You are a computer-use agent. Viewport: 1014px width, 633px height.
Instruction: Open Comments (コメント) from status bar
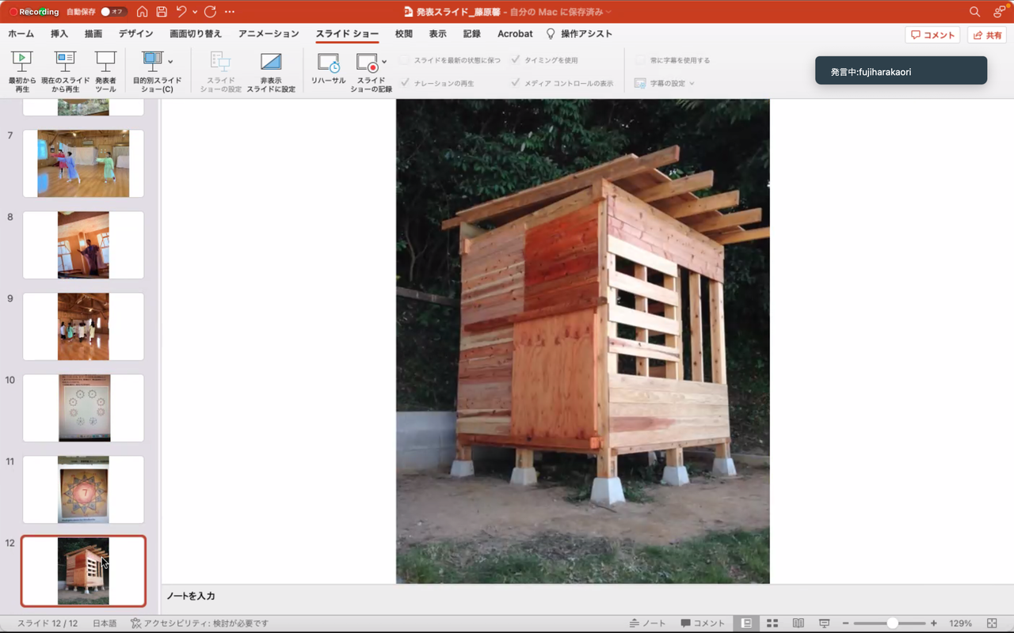(x=703, y=624)
